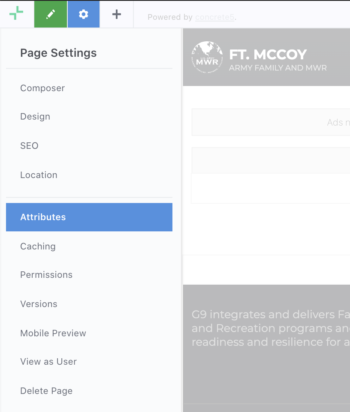Click the green concrete5 logo icon
The image size is (350, 412).
click(16, 13)
